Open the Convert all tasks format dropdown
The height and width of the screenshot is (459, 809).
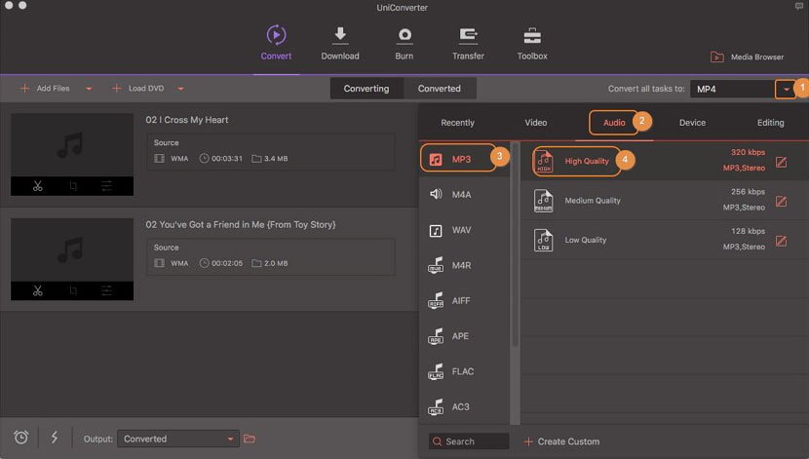786,90
